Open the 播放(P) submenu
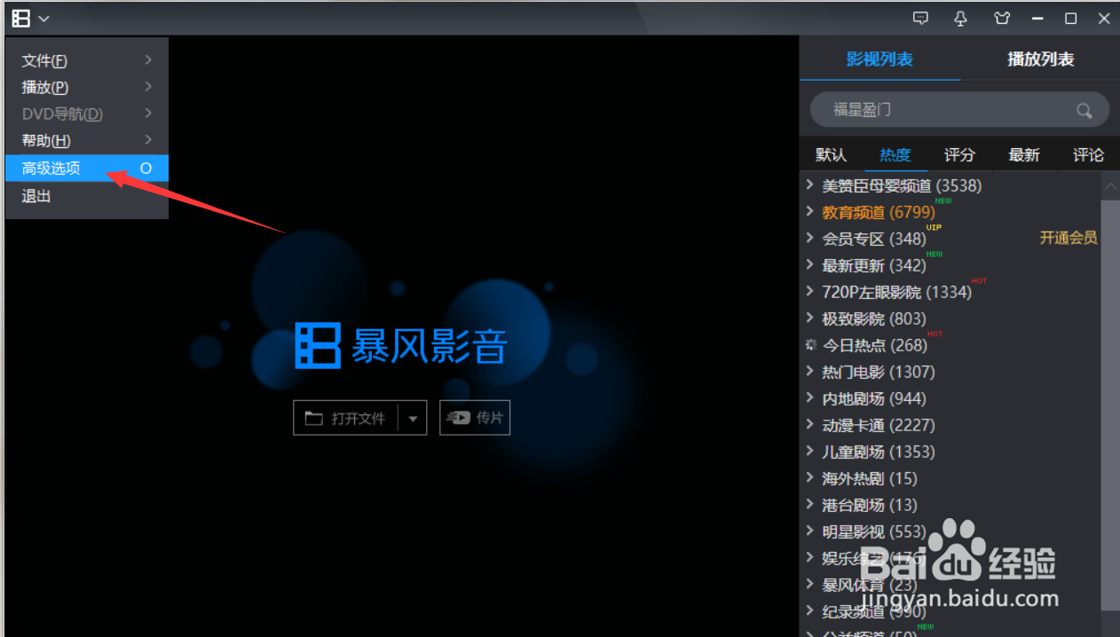1120x637 pixels. (86, 87)
